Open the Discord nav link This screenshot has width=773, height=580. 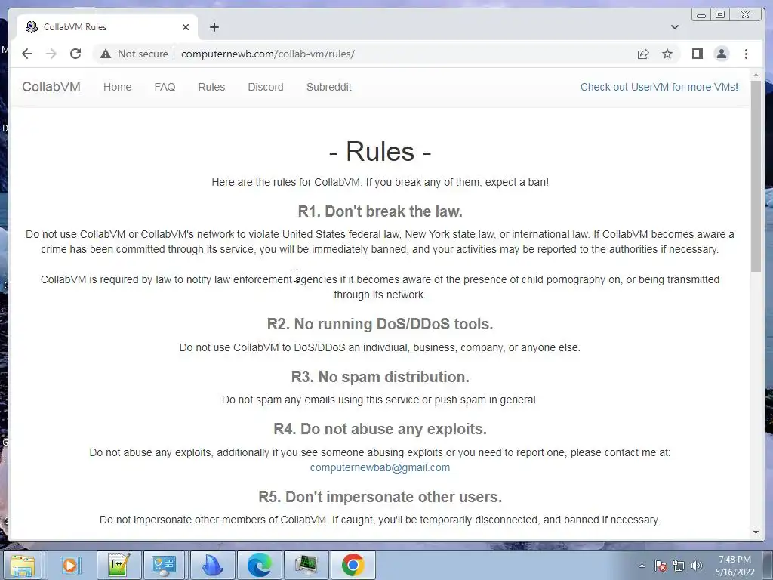[266, 87]
